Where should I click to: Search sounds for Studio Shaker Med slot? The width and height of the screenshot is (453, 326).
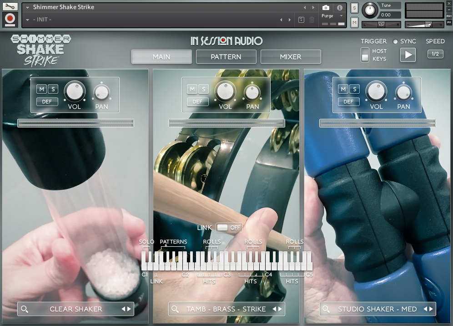coord(326,309)
